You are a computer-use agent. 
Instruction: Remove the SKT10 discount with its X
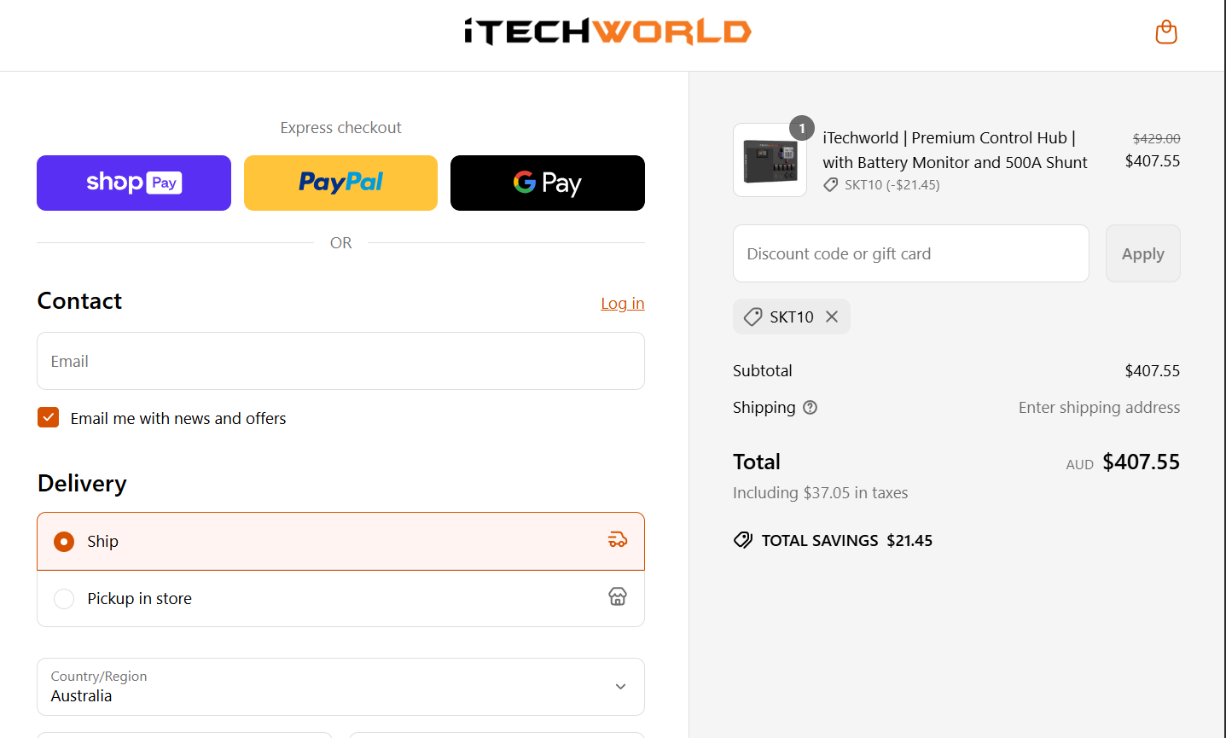[831, 317]
